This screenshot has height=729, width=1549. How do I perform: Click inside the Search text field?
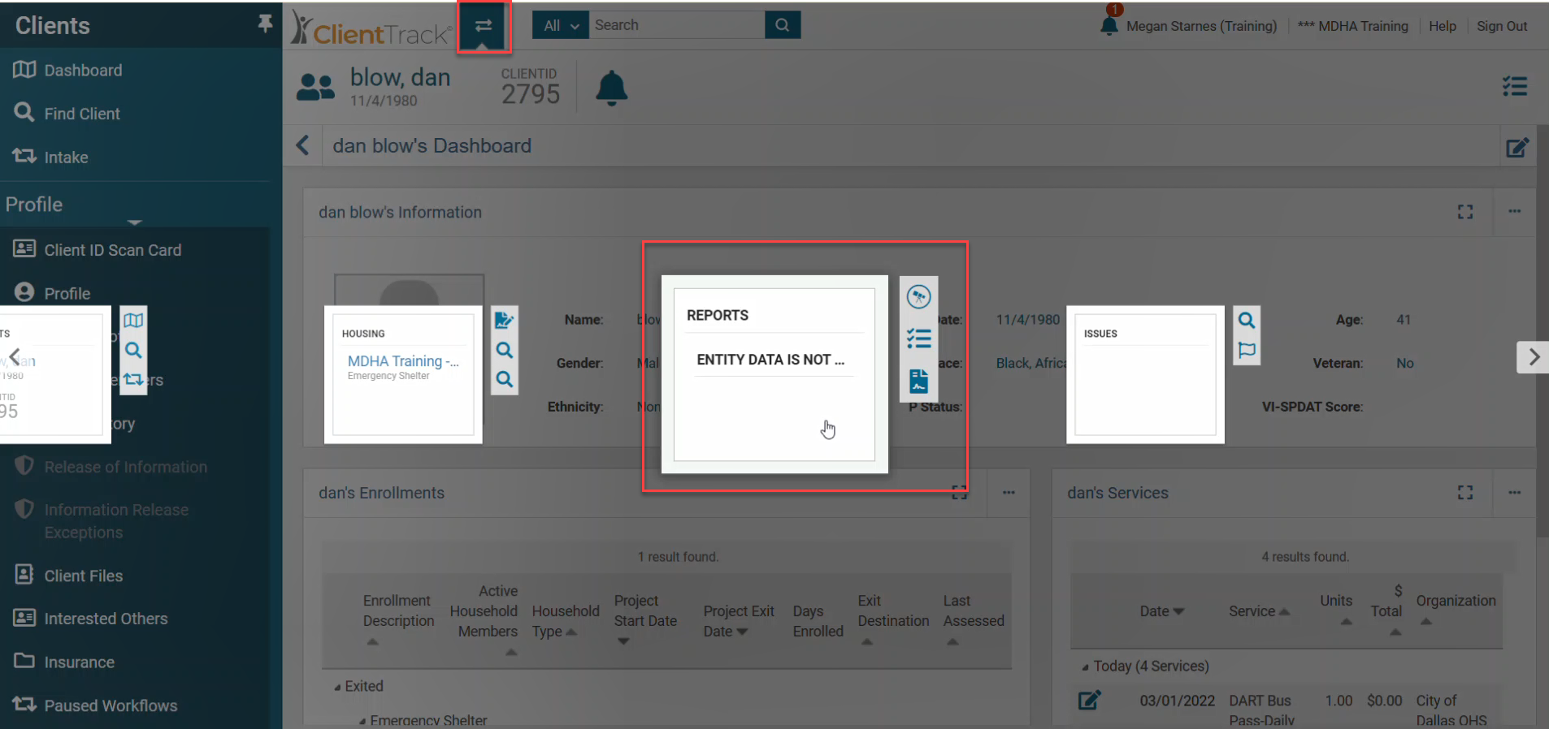[x=676, y=25]
